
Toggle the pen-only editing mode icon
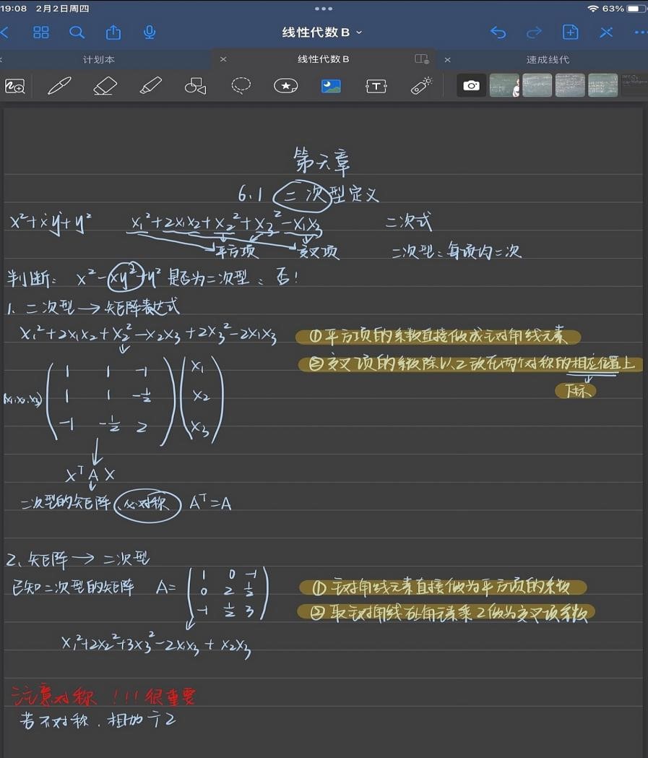[x=606, y=33]
